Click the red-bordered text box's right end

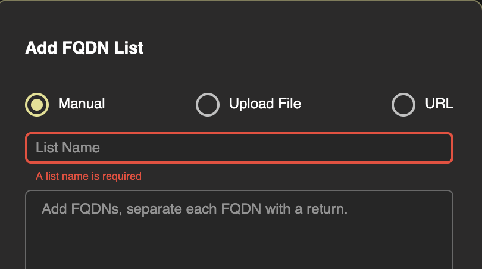(x=440, y=148)
